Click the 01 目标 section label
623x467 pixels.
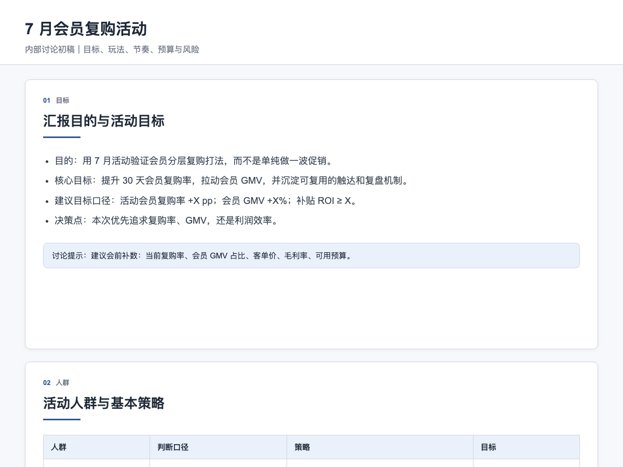pyautogui.click(x=56, y=101)
